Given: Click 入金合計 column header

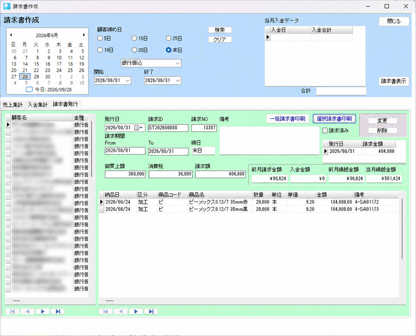Looking at the screenshot, I should [332, 30].
